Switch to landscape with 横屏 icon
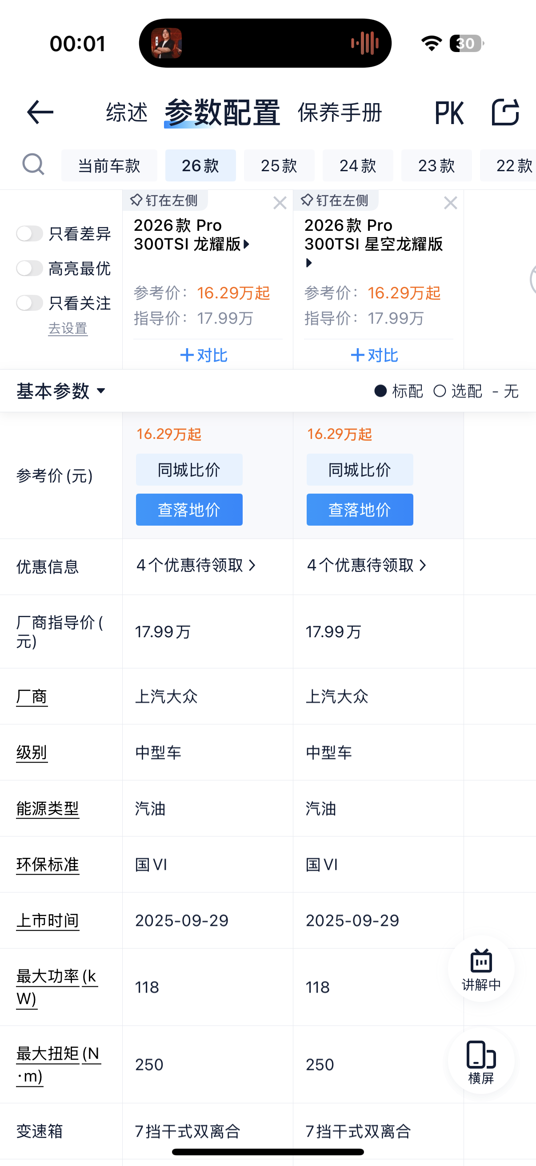 481,1061
